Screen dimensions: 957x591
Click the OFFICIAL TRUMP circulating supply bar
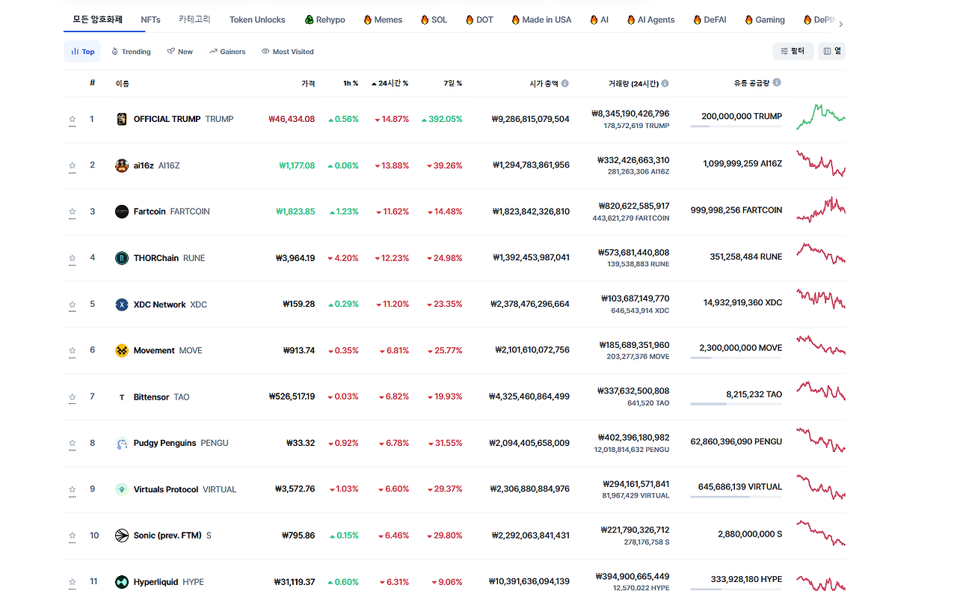(x=736, y=126)
